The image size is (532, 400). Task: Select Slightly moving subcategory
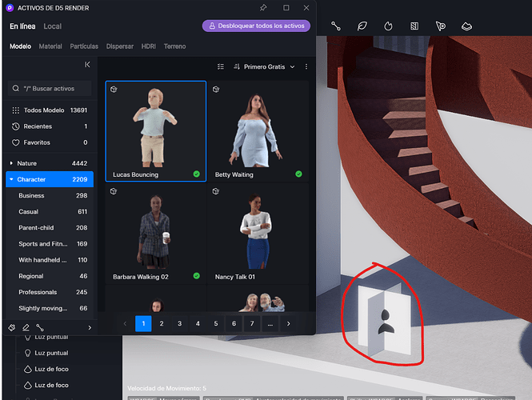(50, 308)
